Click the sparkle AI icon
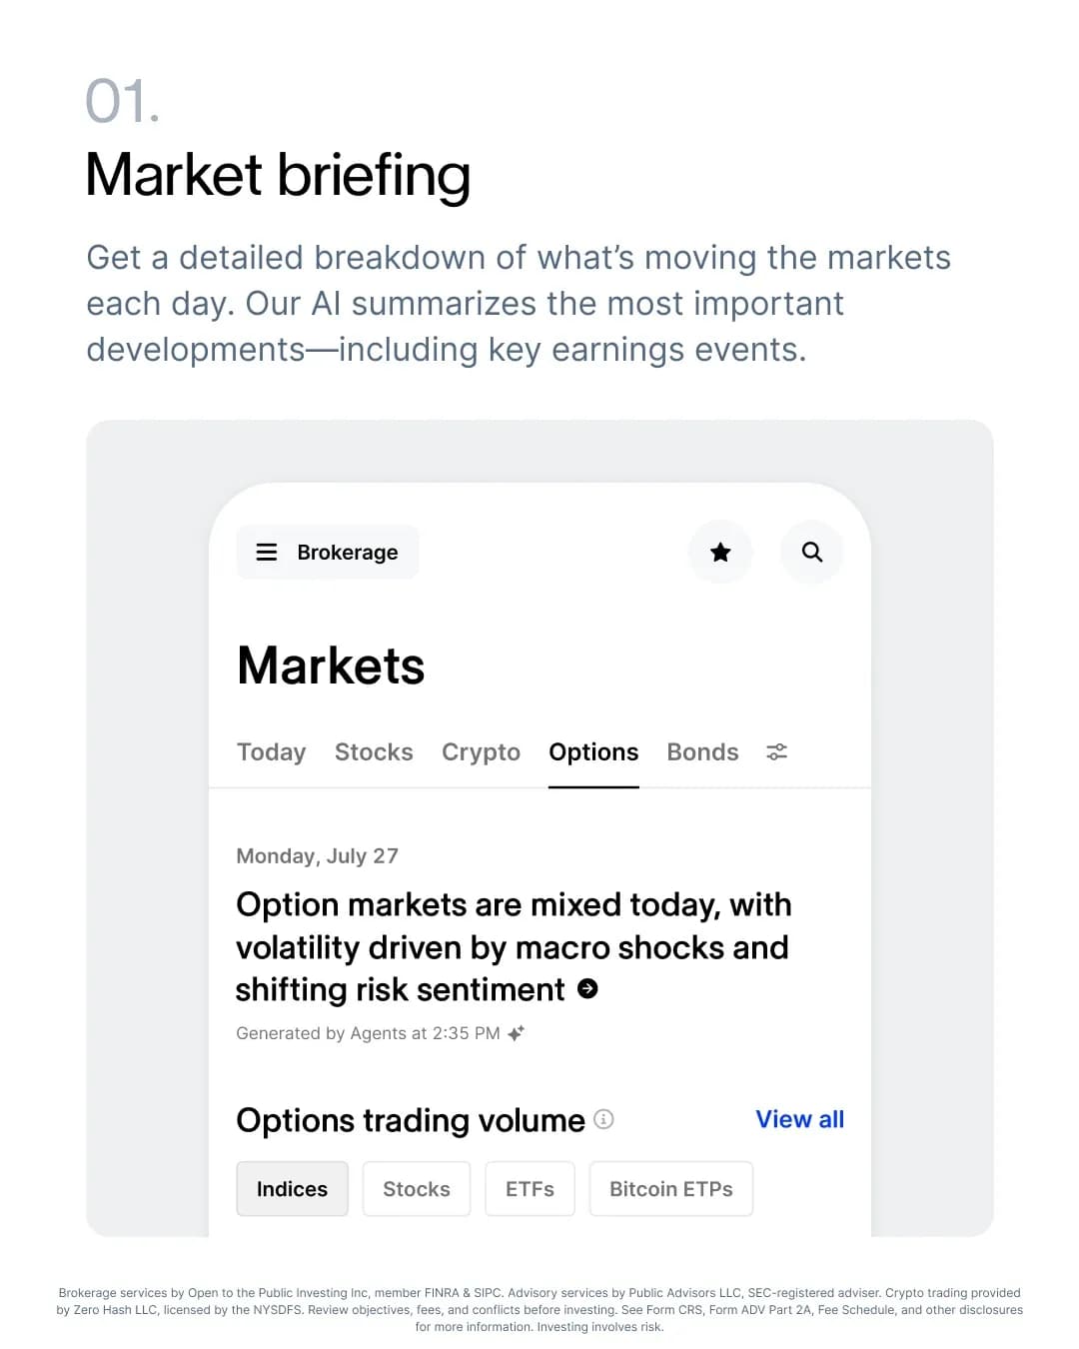The image size is (1079, 1349). pyautogui.click(x=516, y=1033)
